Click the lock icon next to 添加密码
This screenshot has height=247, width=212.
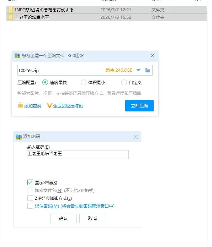20,105
